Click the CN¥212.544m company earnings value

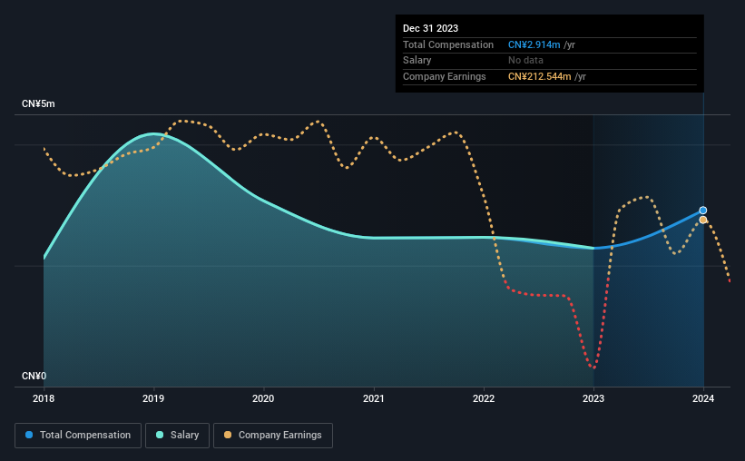(539, 76)
